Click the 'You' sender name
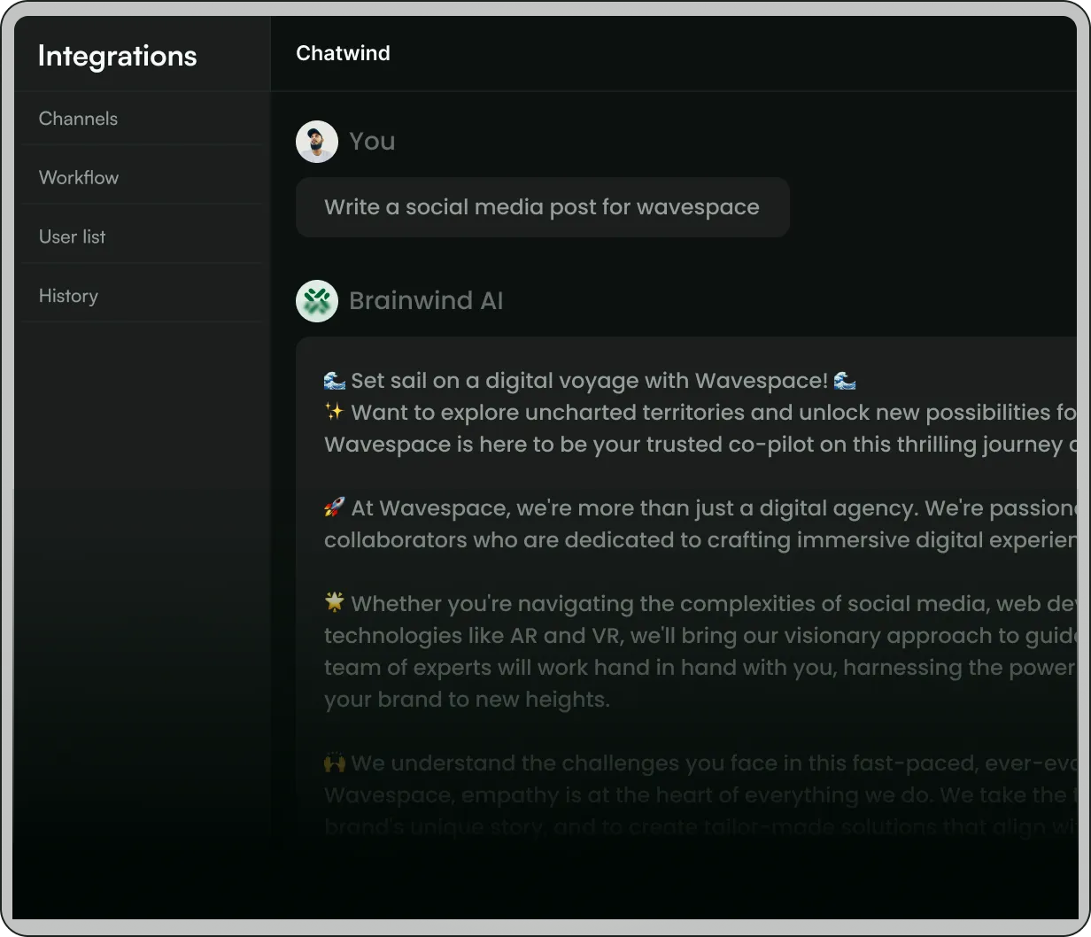This screenshot has width=1091, height=937. click(372, 142)
